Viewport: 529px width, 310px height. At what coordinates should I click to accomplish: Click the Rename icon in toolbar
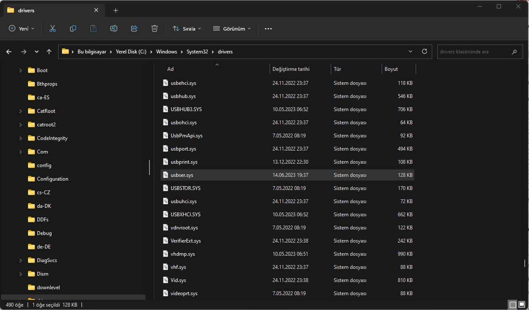point(114,28)
